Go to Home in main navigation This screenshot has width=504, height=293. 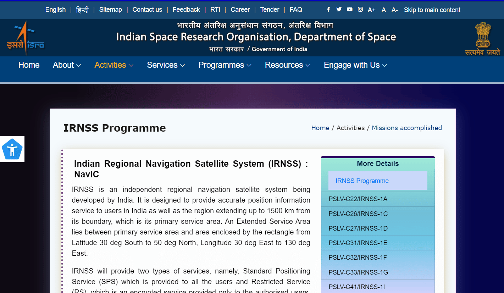[x=29, y=65]
